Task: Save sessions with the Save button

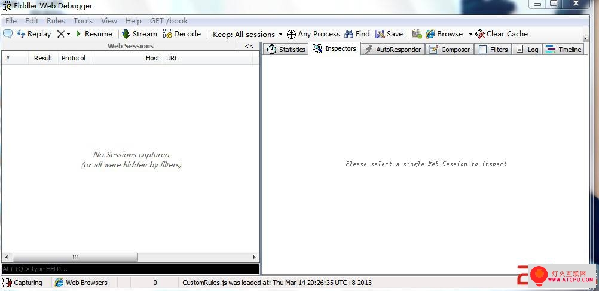Action: coord(389,34)
